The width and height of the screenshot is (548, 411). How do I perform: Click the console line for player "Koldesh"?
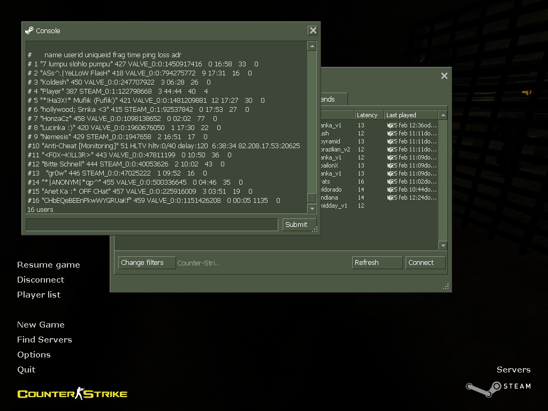[x=119, y=82]
